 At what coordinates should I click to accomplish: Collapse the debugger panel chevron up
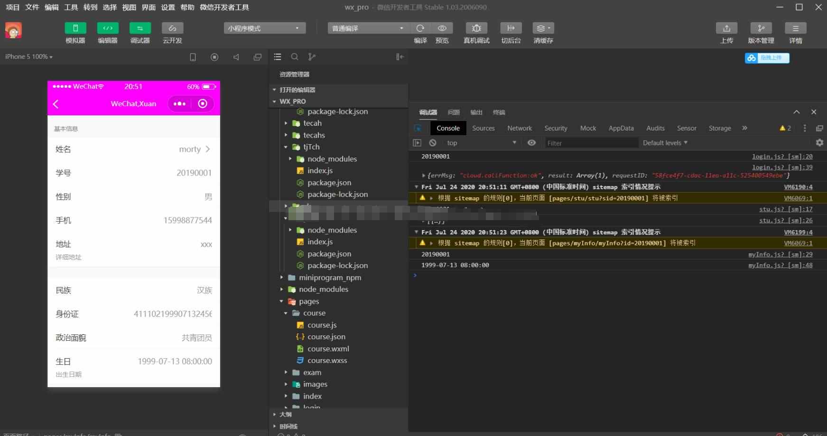pos(797,112)
